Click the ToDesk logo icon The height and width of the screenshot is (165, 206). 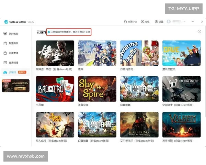coord(6,22)
